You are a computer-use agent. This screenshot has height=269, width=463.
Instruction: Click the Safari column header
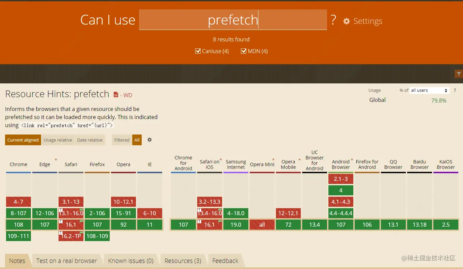(71, 164)
